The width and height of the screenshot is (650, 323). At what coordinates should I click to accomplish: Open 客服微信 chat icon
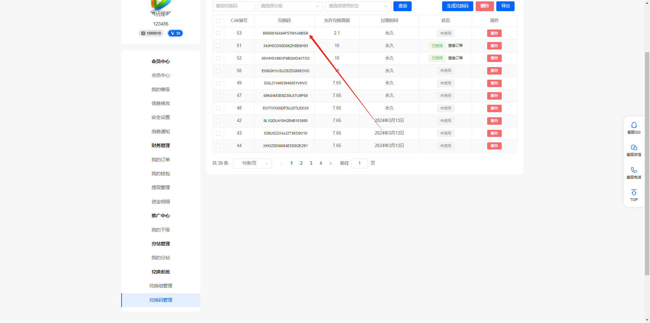[x=634, y=148]
